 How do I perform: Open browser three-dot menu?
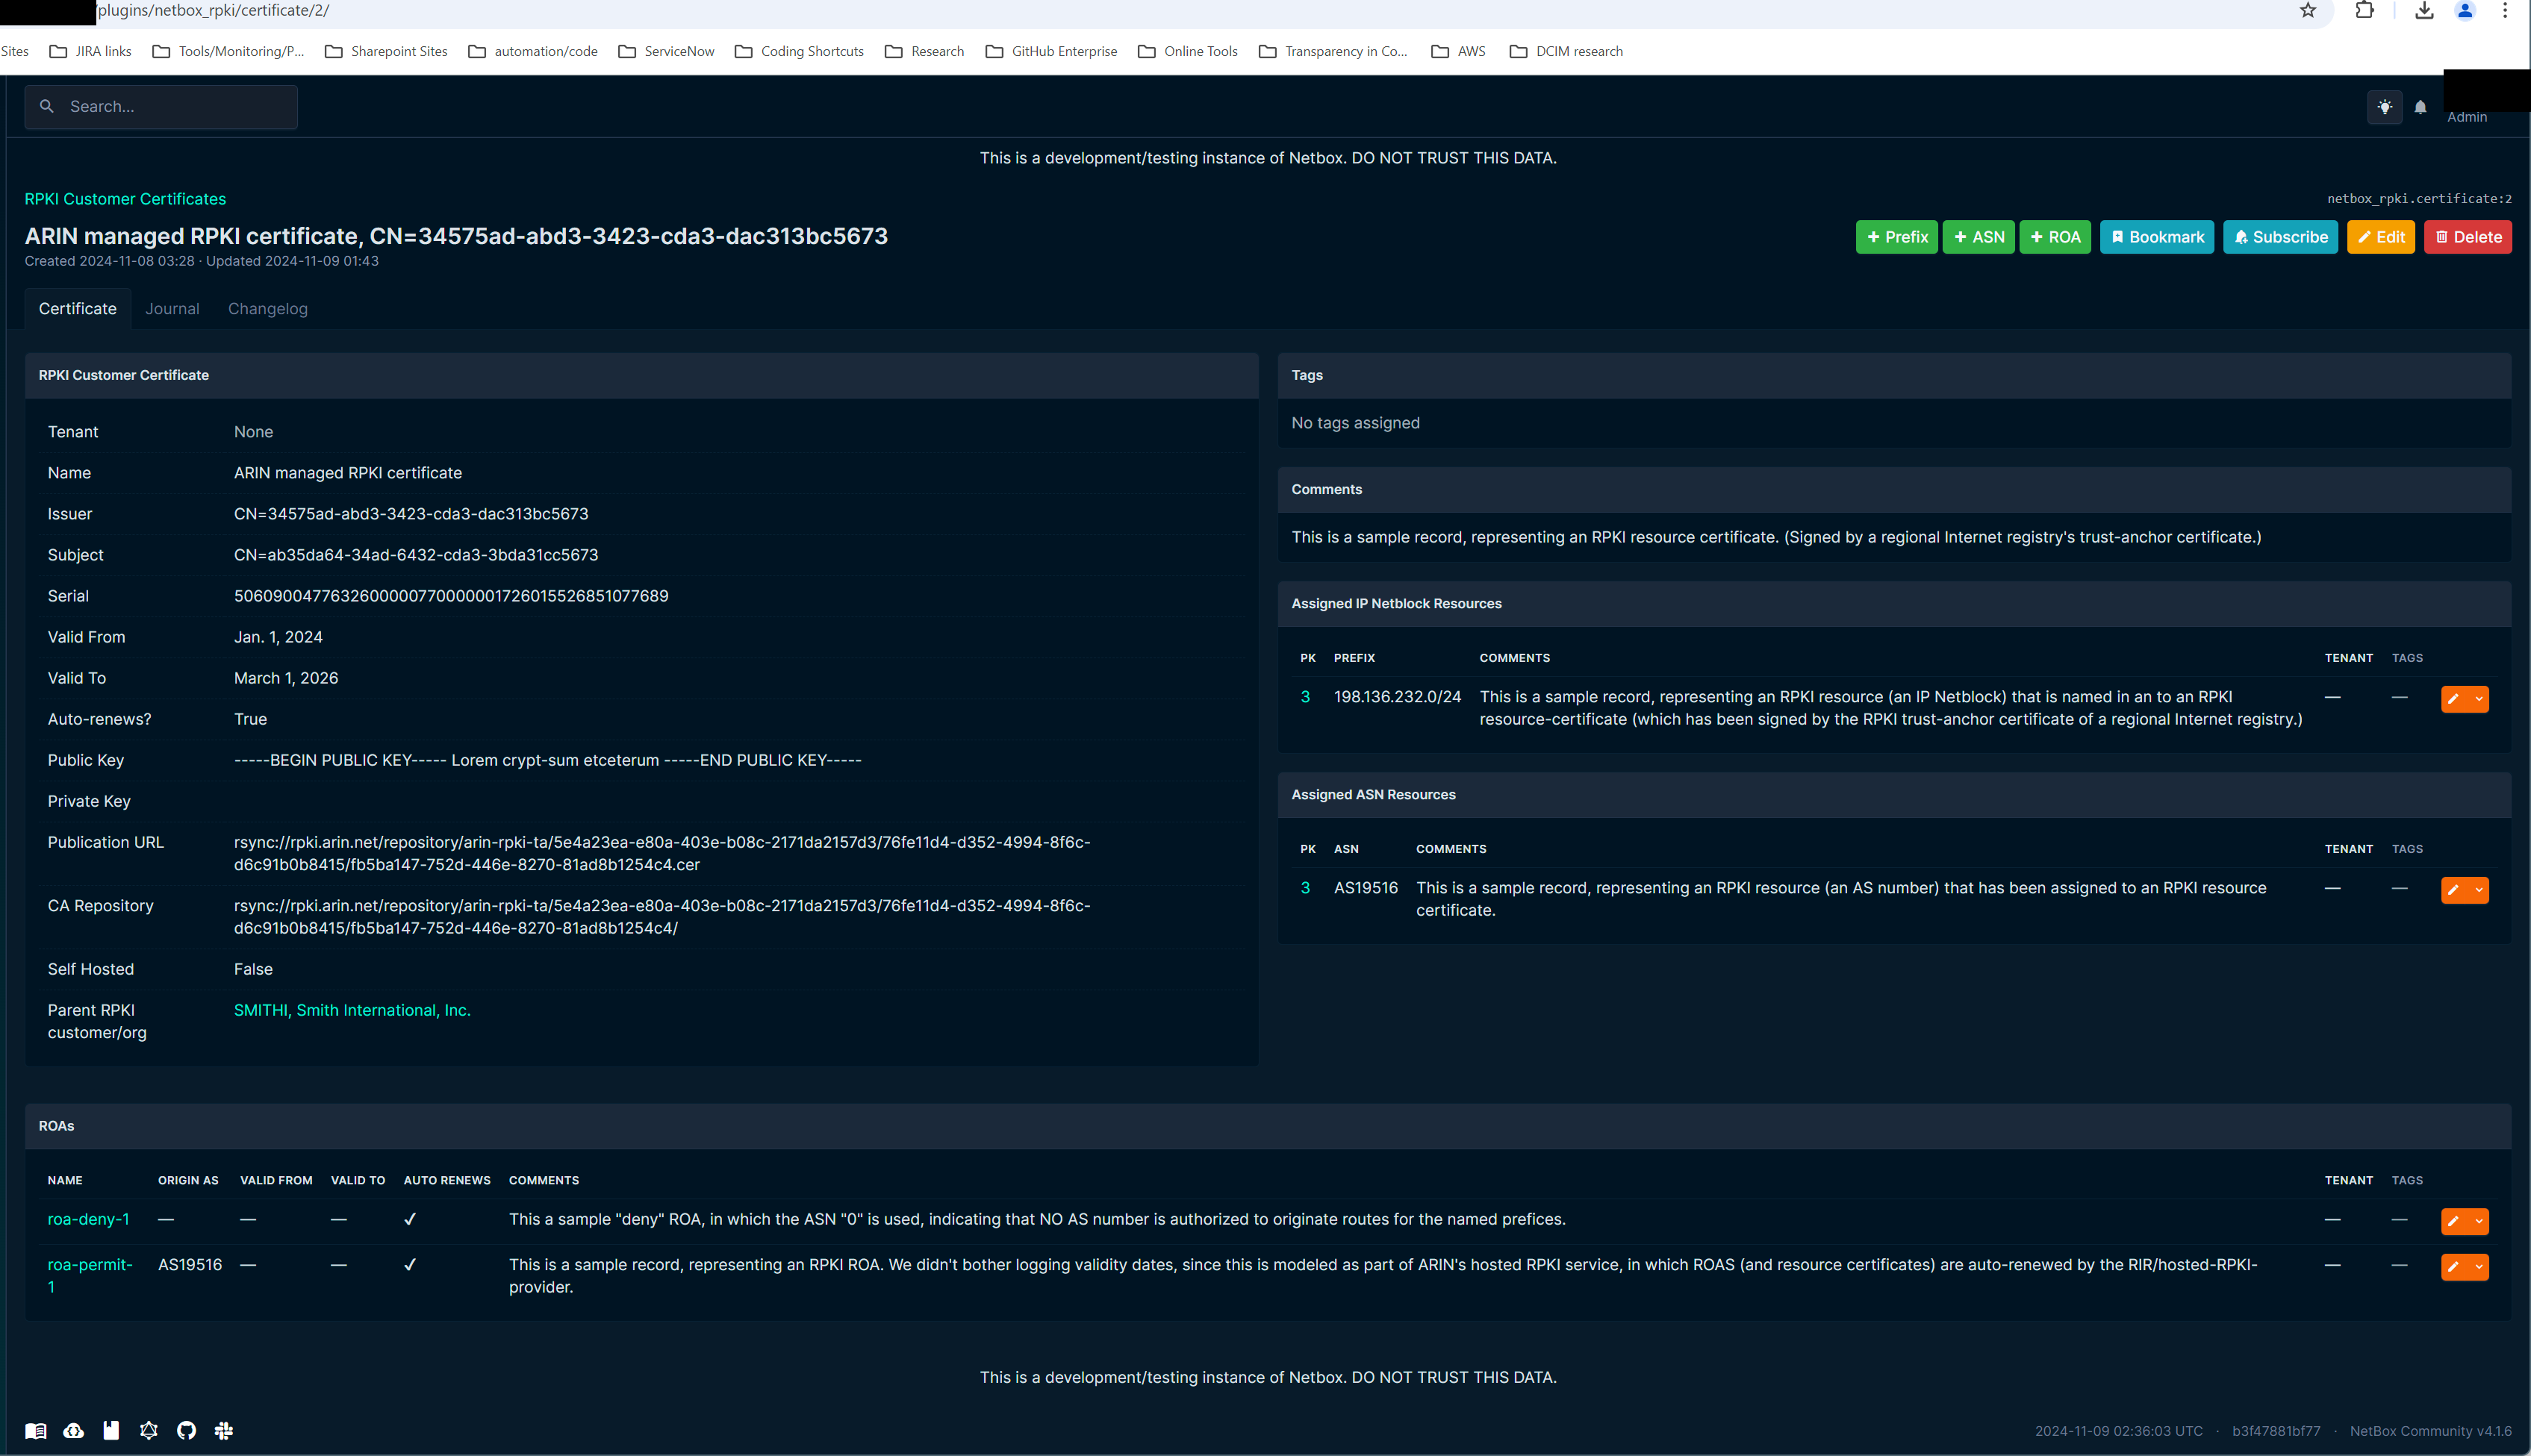[2505, 11]
